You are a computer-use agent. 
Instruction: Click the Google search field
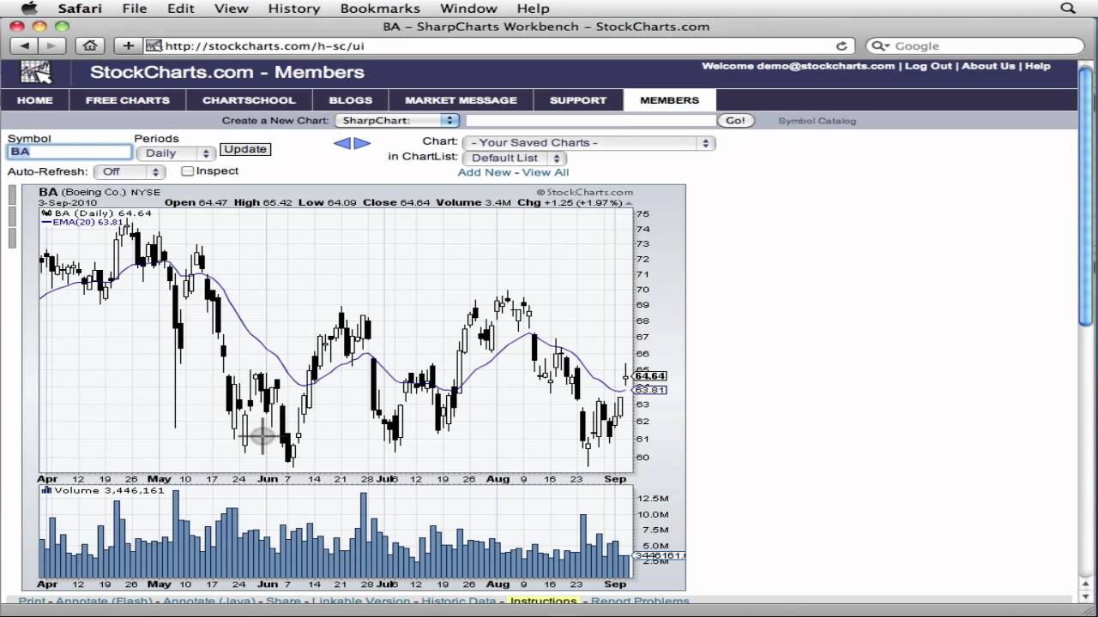(x=974, y=46)
